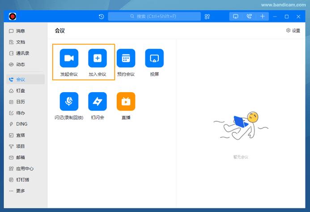This screenshot has height=212, width=310.
Task: Open the apps grid icon beside search
Action: coord(207,17)
